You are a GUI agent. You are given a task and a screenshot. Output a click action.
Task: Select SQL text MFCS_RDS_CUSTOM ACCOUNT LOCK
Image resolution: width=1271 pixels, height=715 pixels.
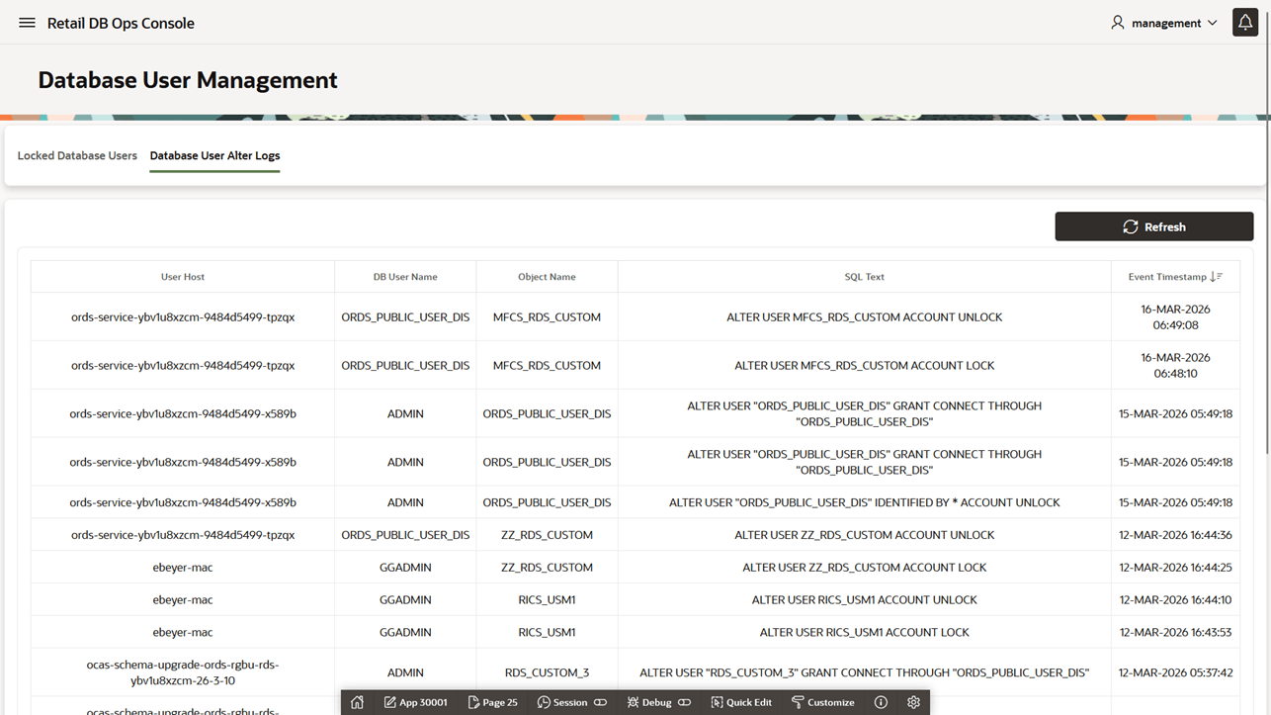click(864, 365)
